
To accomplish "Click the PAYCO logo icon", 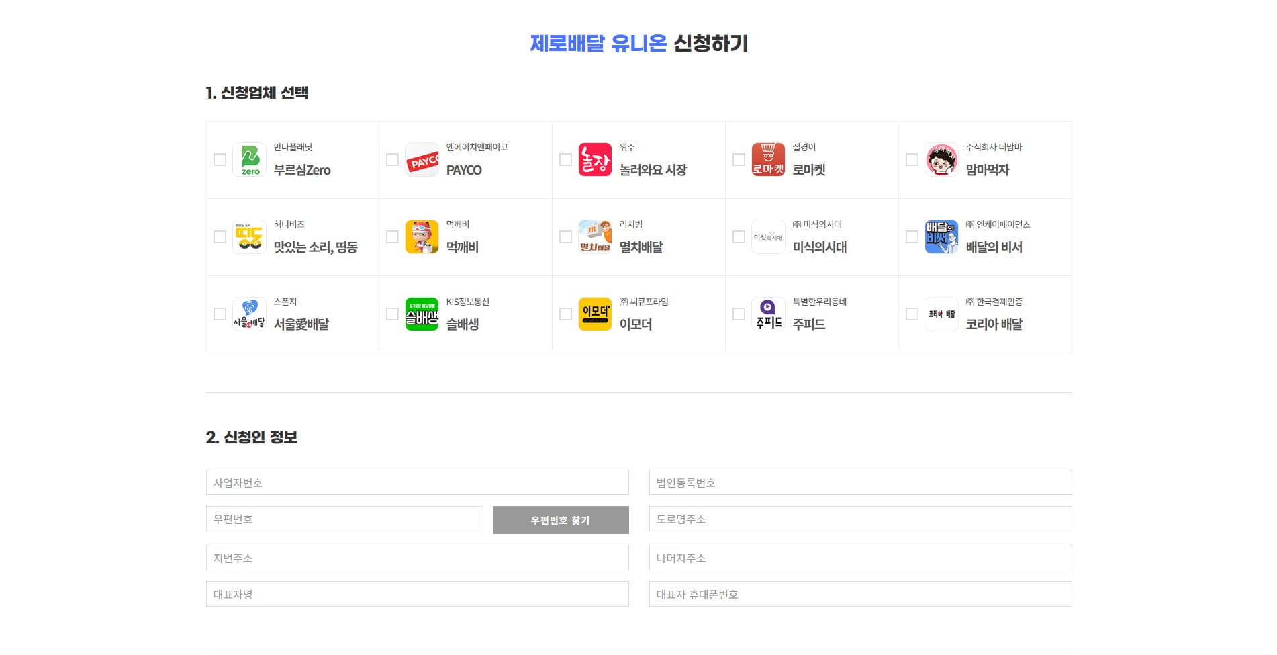I will click(x=422, y=160).
